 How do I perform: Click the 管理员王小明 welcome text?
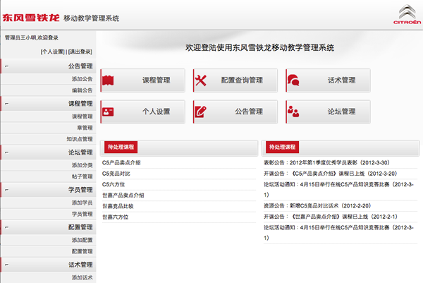click(31, 37)
